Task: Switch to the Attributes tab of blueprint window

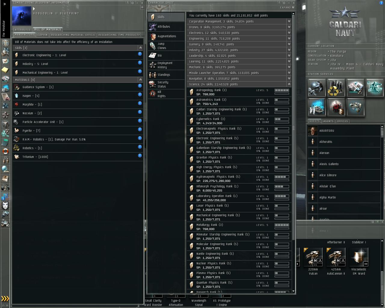Action: 23,30
